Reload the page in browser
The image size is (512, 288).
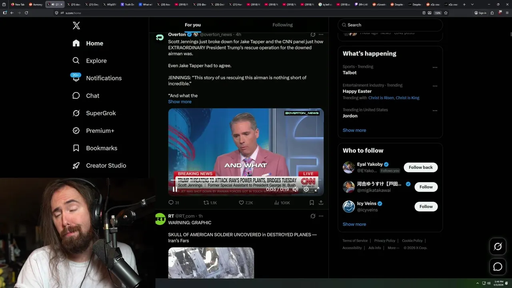(26, 13)
